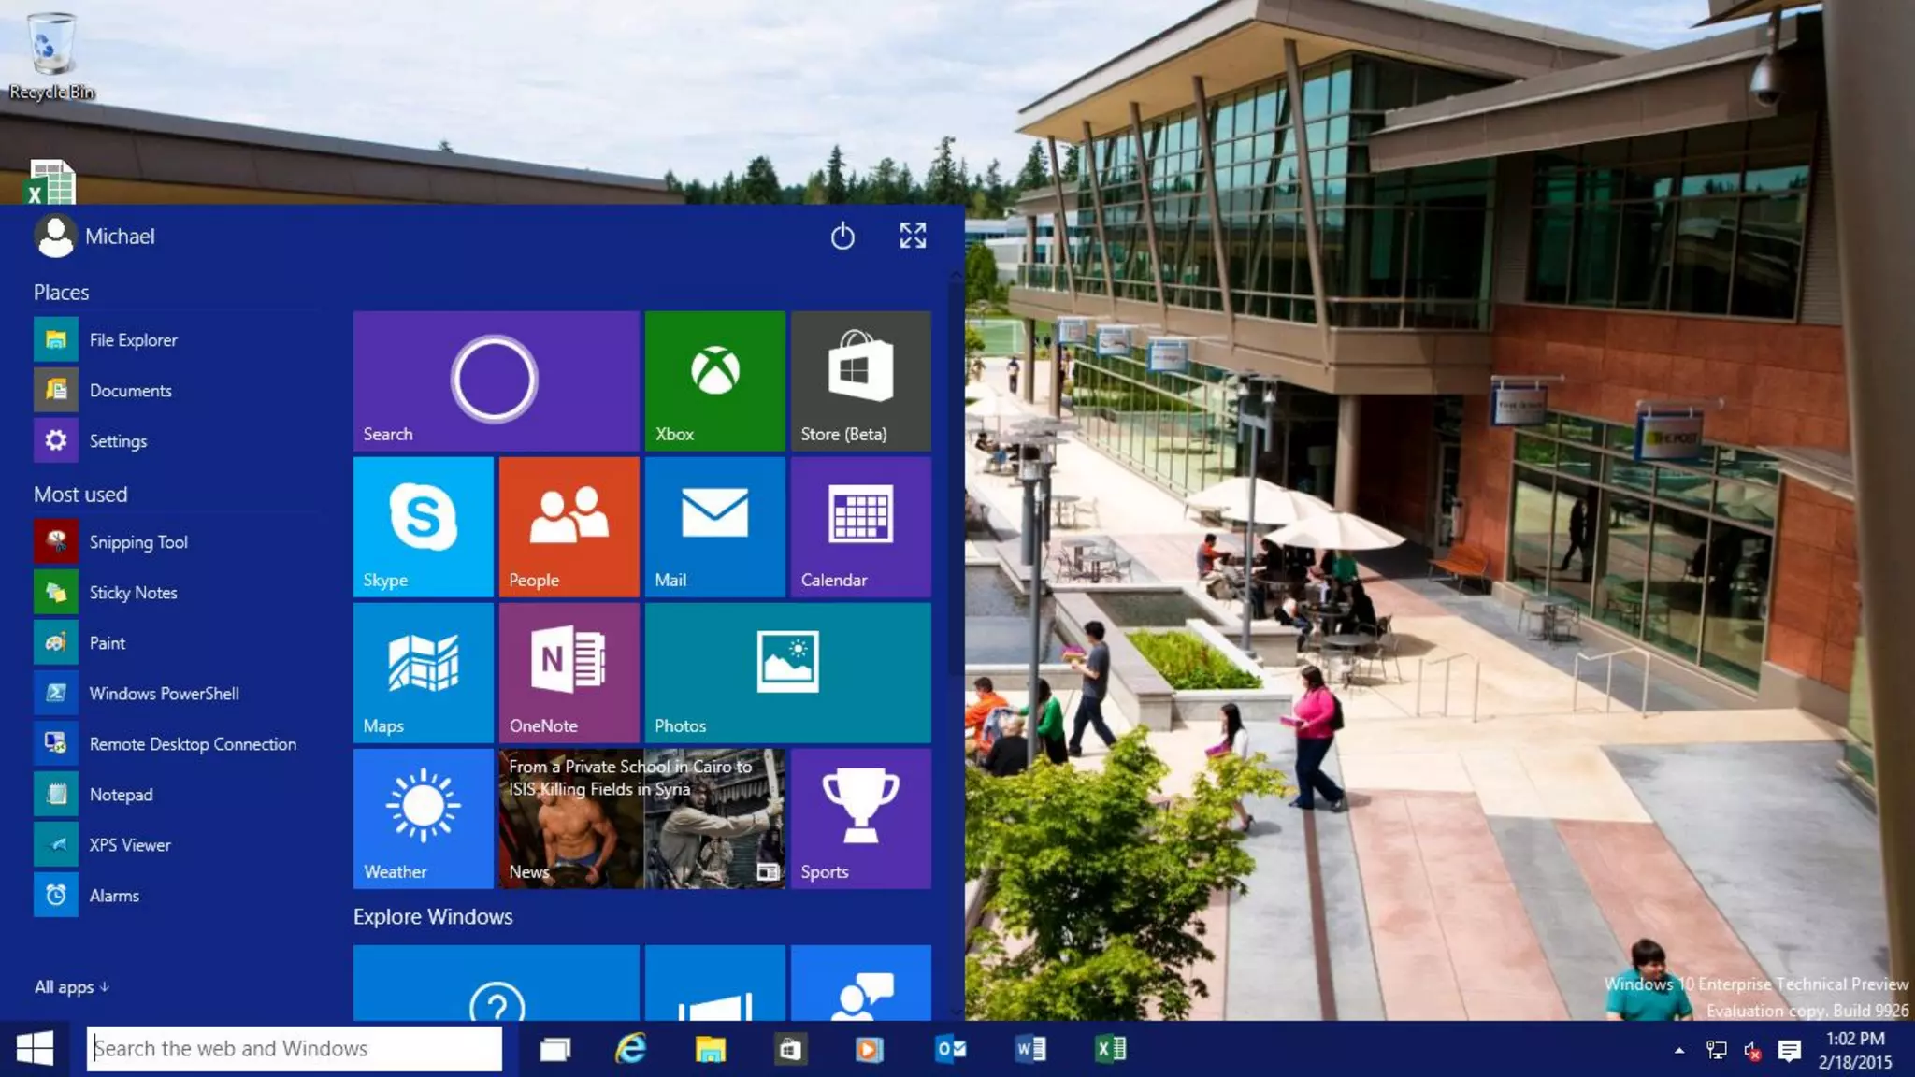Open Outlook from the taskbar
This screenshot has height=1077, width=1915.
pyautogui.click(x=950, y=1049)
